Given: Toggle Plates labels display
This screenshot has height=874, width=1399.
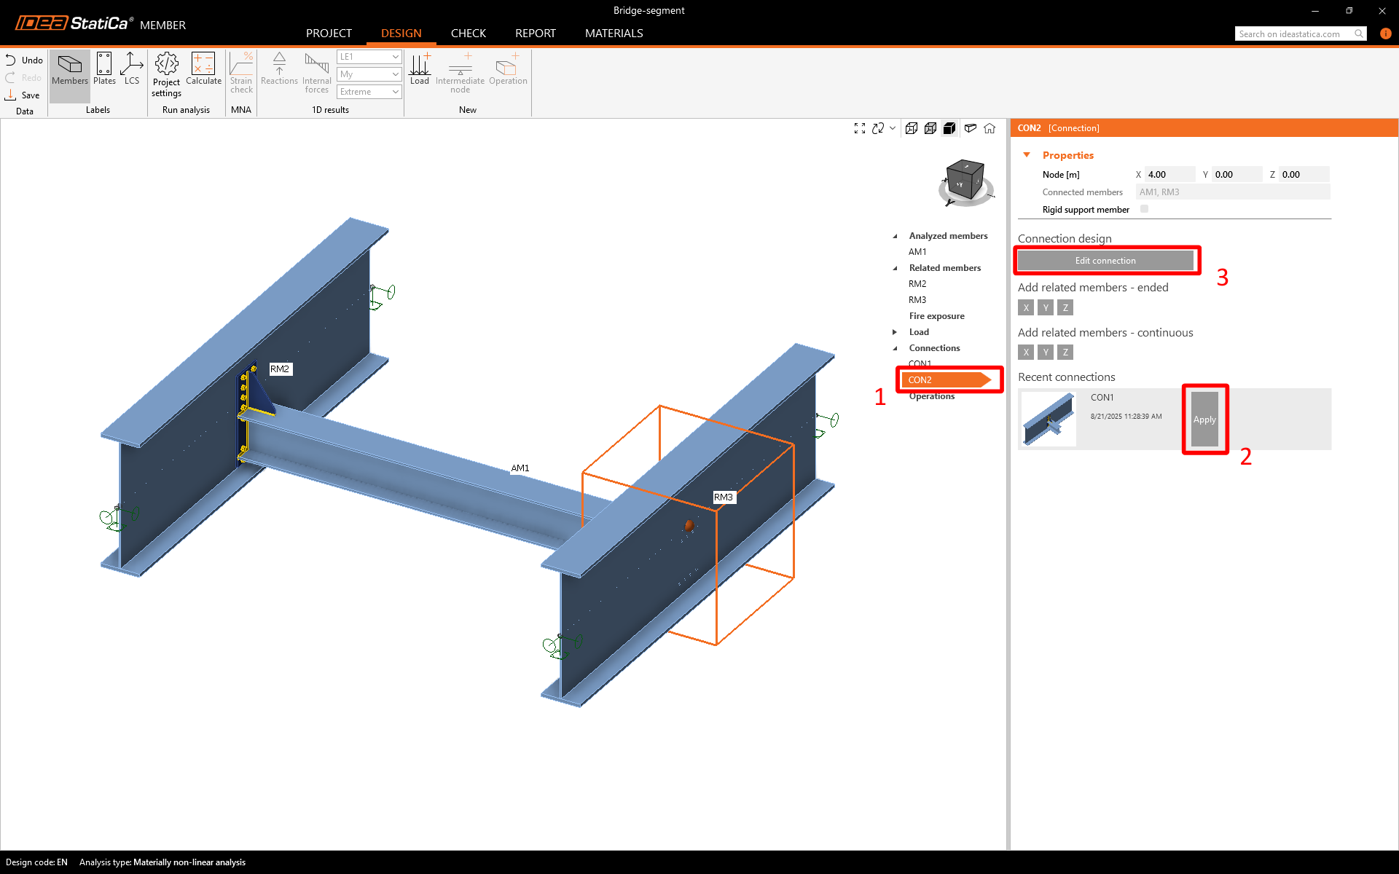Looking at the screenshot, I should (104, 70).
